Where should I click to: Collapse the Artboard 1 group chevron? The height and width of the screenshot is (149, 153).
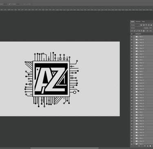[x=134, y=34]
